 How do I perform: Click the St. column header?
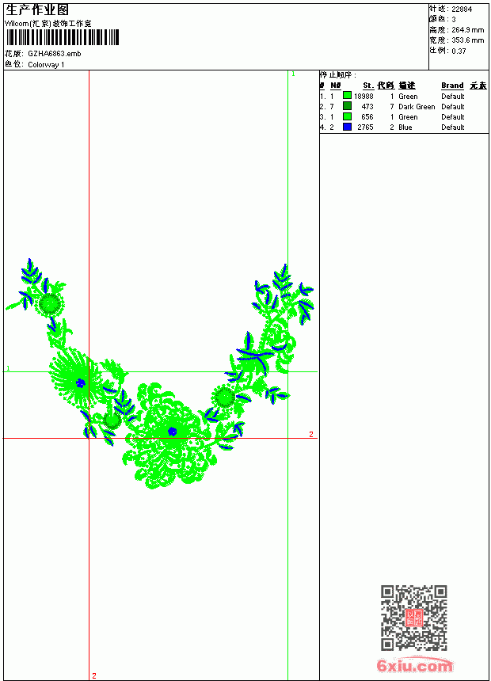coord(368,86)
